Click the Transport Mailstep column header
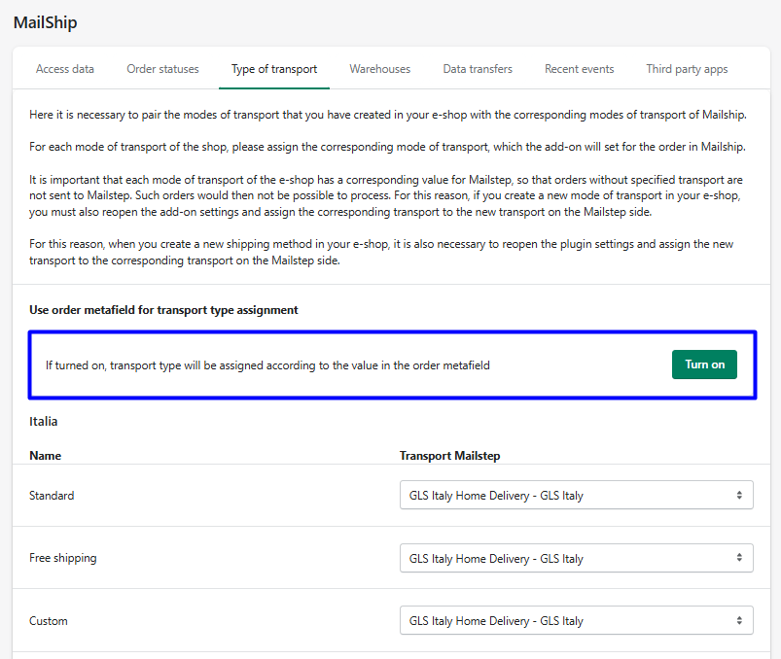Image resolution: width=781 pixels, height=659 pixels. 449,455
